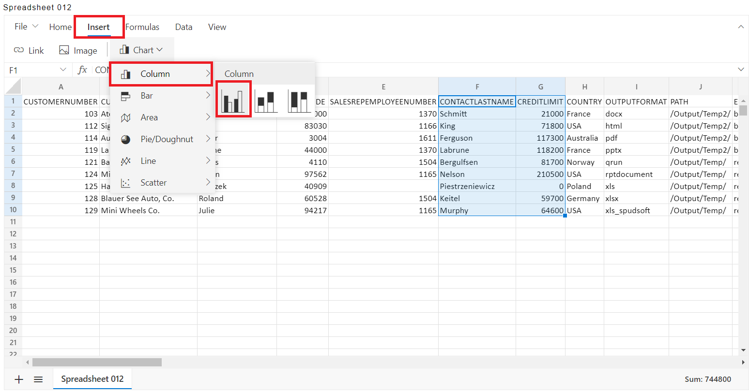749x392 pixels.
Task: Open the Column chart submenu
Action: tap(162, 74)
